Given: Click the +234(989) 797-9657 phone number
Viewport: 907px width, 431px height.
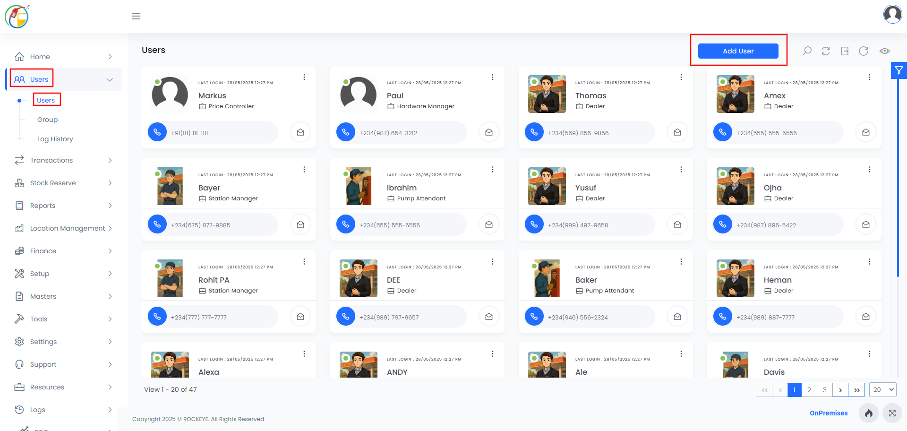Looking at the screenshot, I should [x=389, y=317].
